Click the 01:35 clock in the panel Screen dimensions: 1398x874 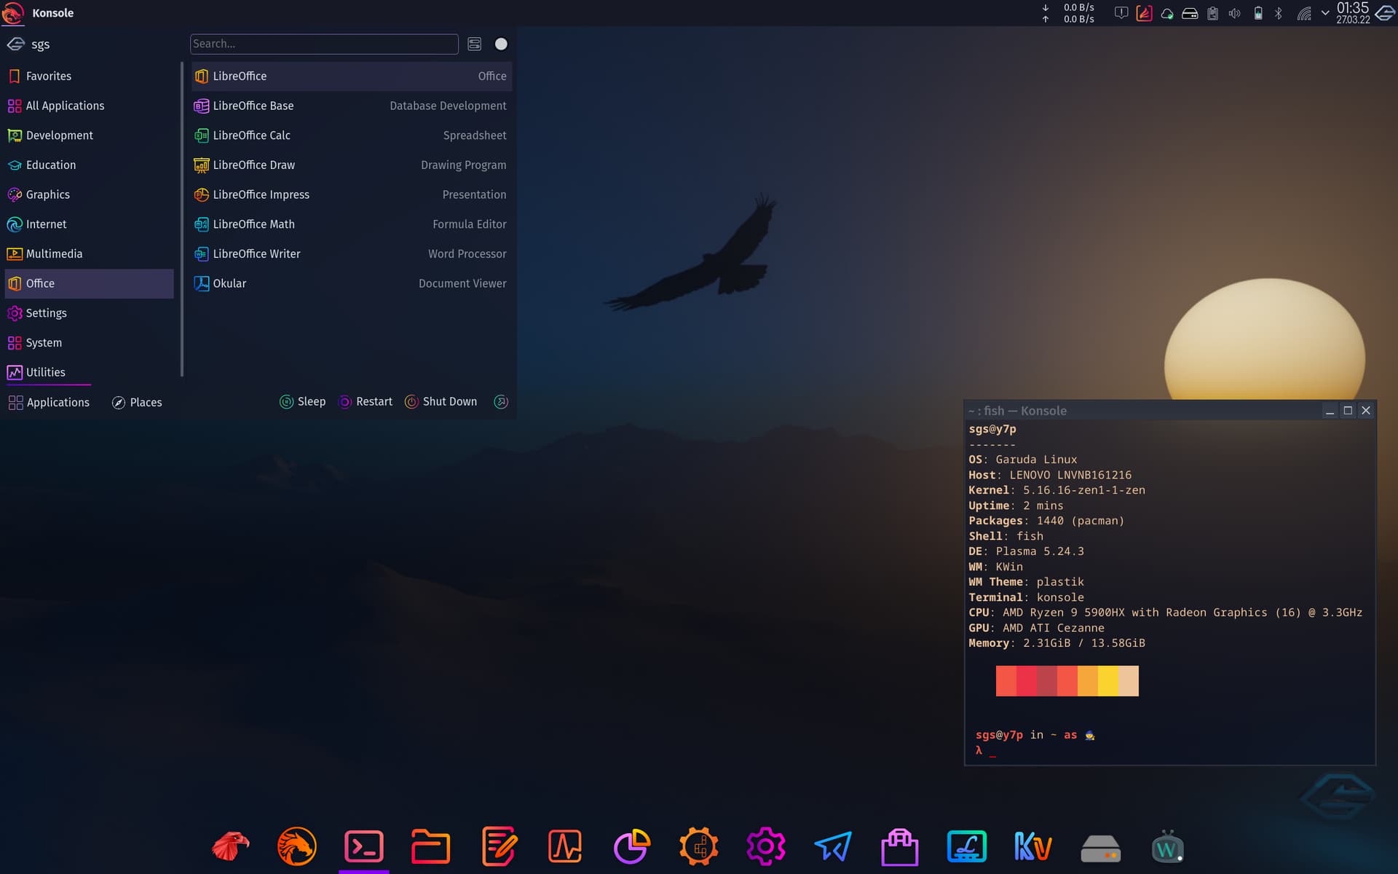(1353, 13)
